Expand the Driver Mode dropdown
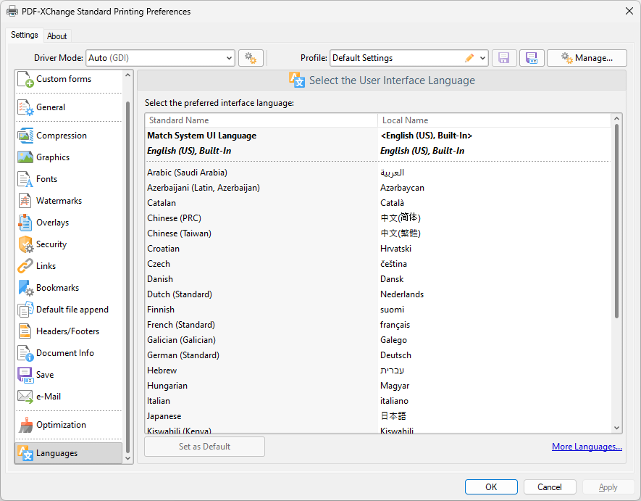641x501 pixels. [228, 58]
